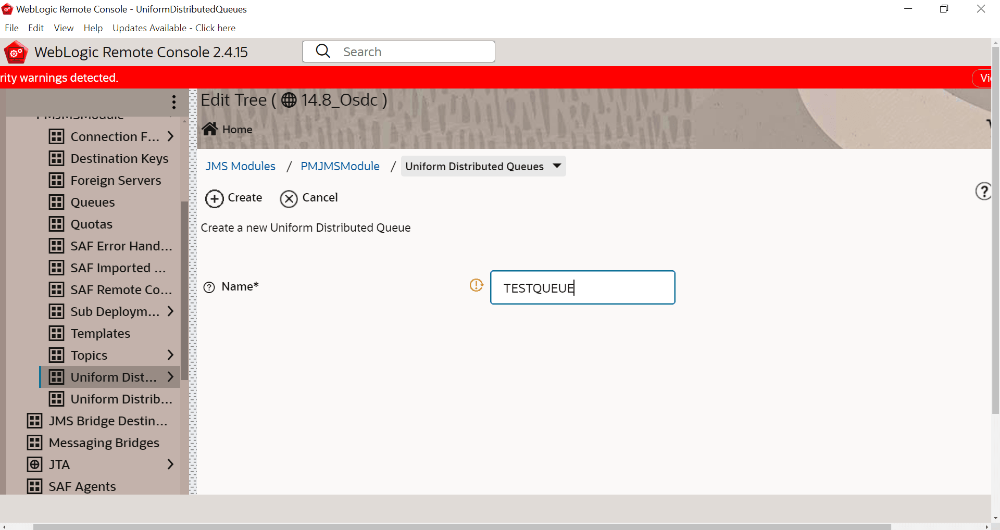Open the Help menu

93,28
